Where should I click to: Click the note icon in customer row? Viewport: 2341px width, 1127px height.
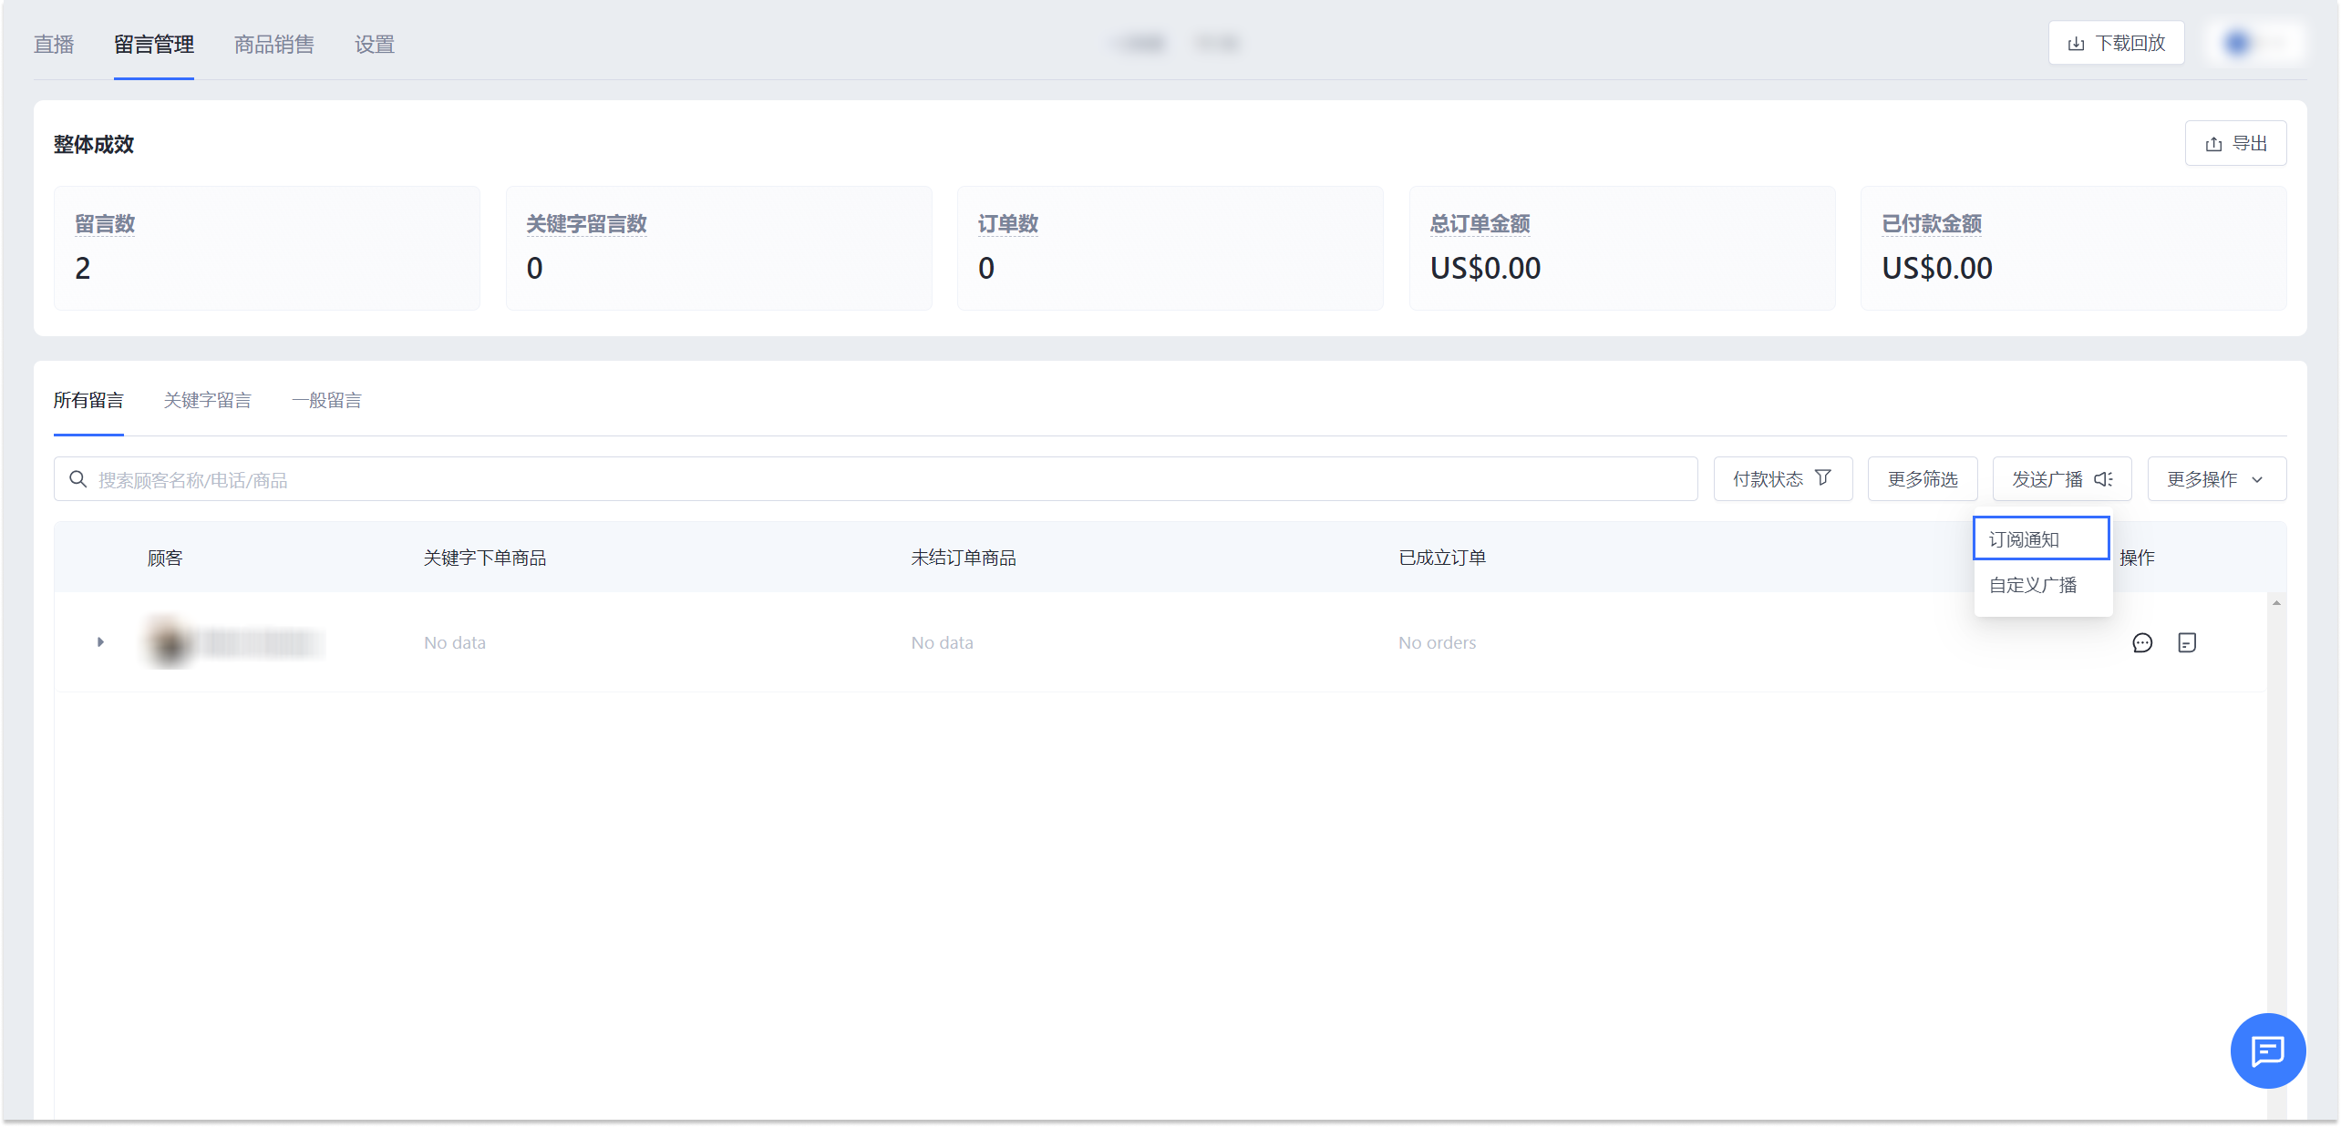pos(2187,643)
